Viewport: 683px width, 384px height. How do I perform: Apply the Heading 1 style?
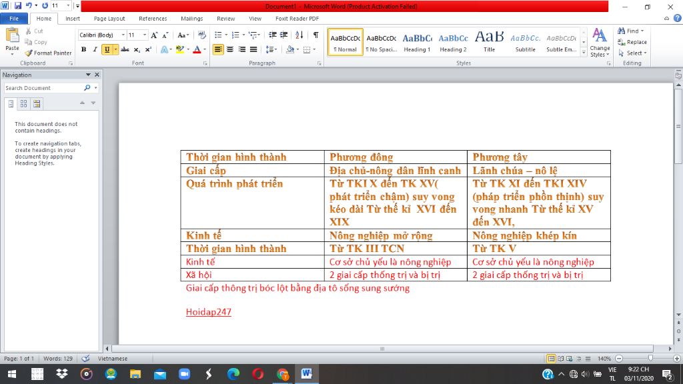click(417, 42)
